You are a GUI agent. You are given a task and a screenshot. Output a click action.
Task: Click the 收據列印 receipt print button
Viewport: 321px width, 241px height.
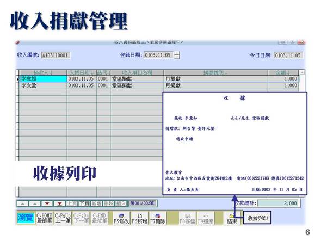coord(257,218)
